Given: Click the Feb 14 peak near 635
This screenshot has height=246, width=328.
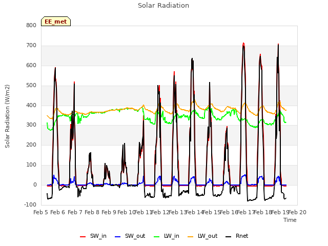Looking at the screenshot, I should [192, 59].
